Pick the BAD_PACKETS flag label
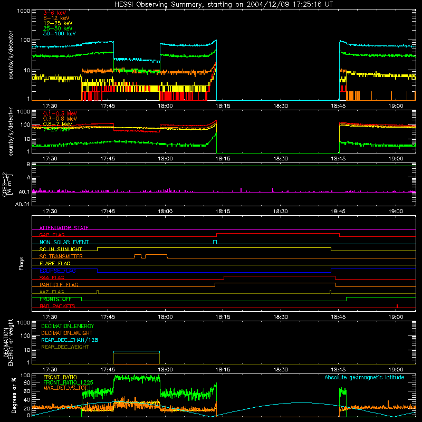Image resolution: width=422 pixels, height=422 pixels. point(57,306)
